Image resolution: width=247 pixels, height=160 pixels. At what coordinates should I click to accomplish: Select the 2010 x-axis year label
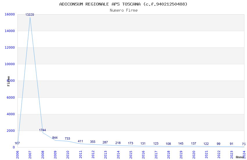coord(68,155)
